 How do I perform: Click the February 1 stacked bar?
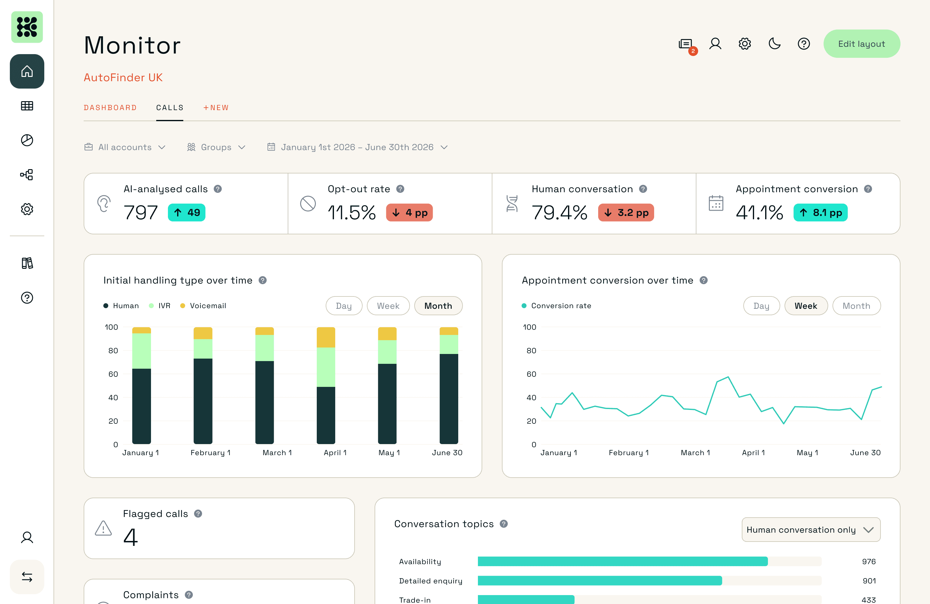[x=203, y=386]
